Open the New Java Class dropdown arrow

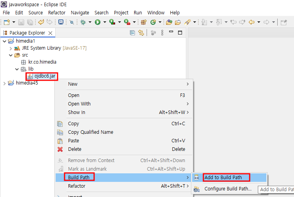160,22
